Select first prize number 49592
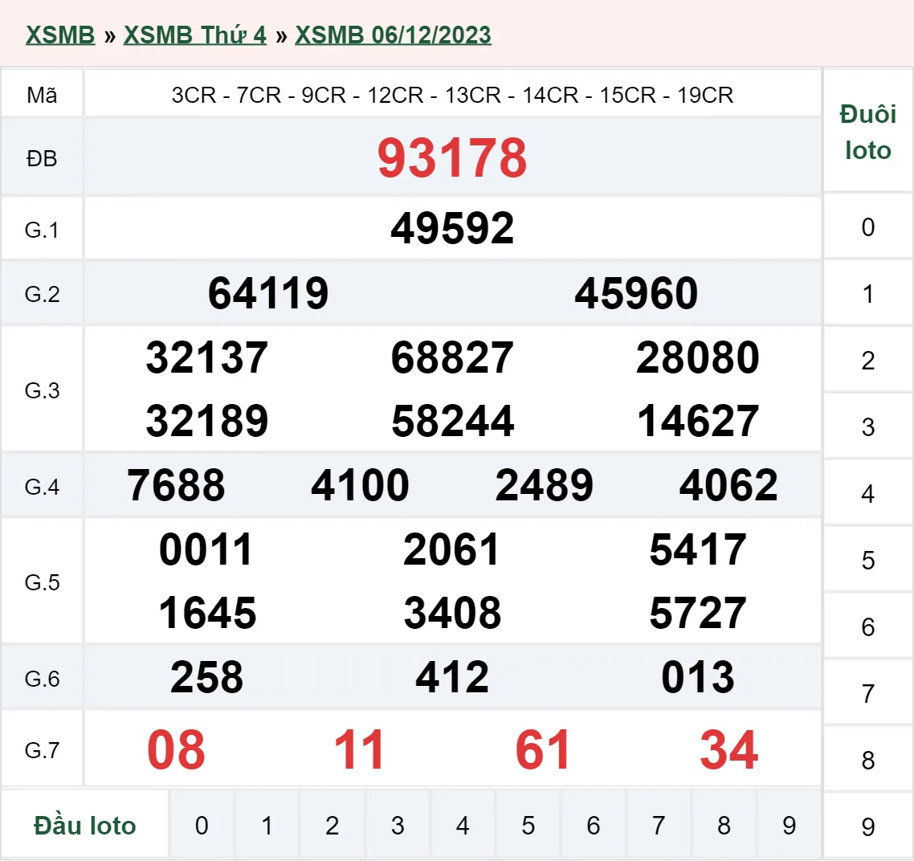 pos(453,227)
